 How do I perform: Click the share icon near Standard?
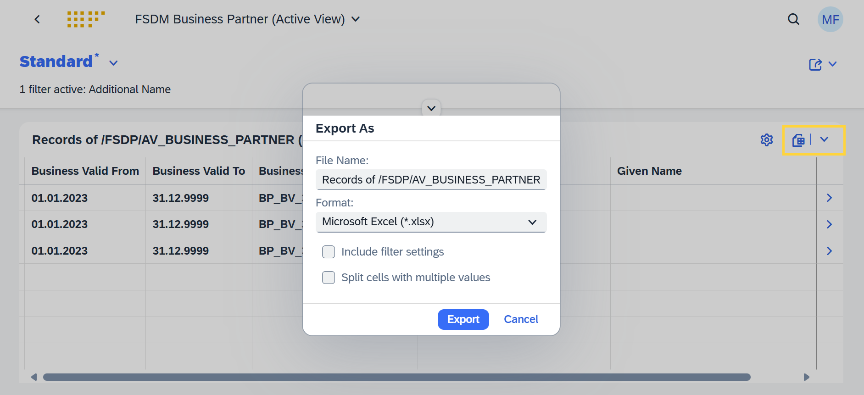tap(815, 64)
